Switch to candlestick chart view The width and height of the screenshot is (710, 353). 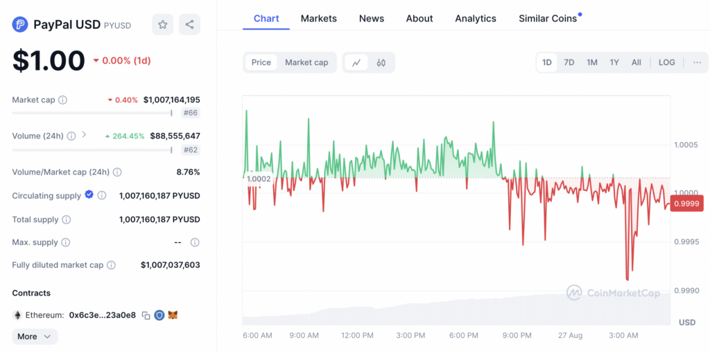coord(381,62)
